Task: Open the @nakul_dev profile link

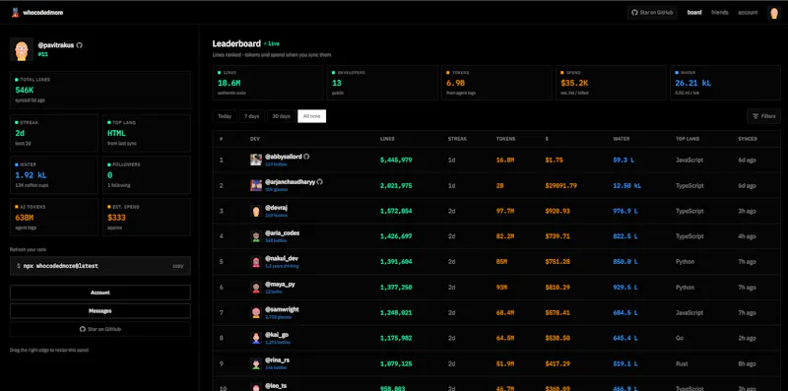Action: (282, 258)
